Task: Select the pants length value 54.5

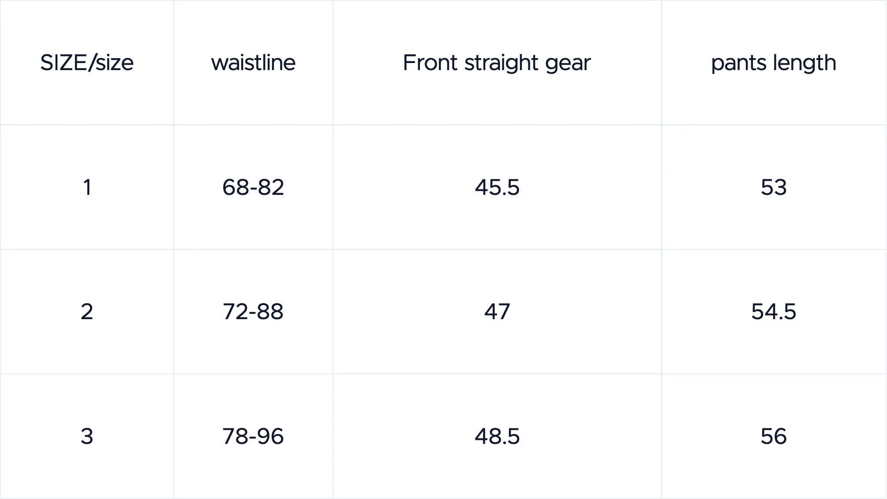Action: 774,312
